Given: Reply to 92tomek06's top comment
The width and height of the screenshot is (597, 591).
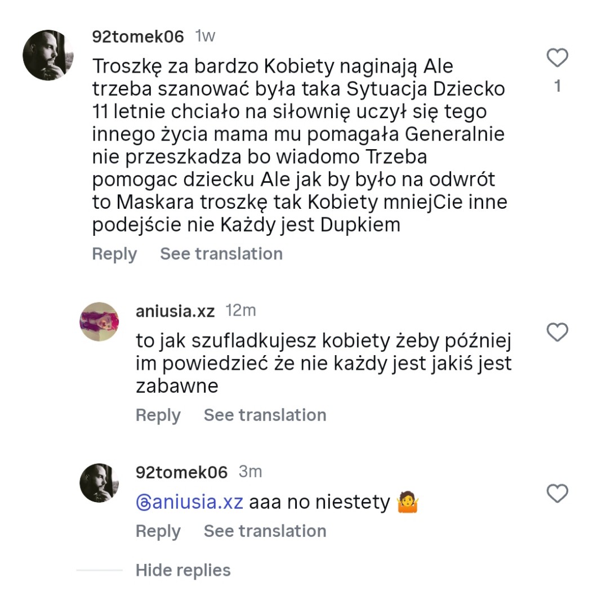Looking at the screenshot, I should coord(114,254).
